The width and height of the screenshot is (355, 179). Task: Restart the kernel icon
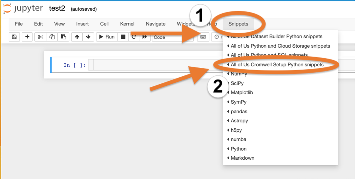click(134, 37)
